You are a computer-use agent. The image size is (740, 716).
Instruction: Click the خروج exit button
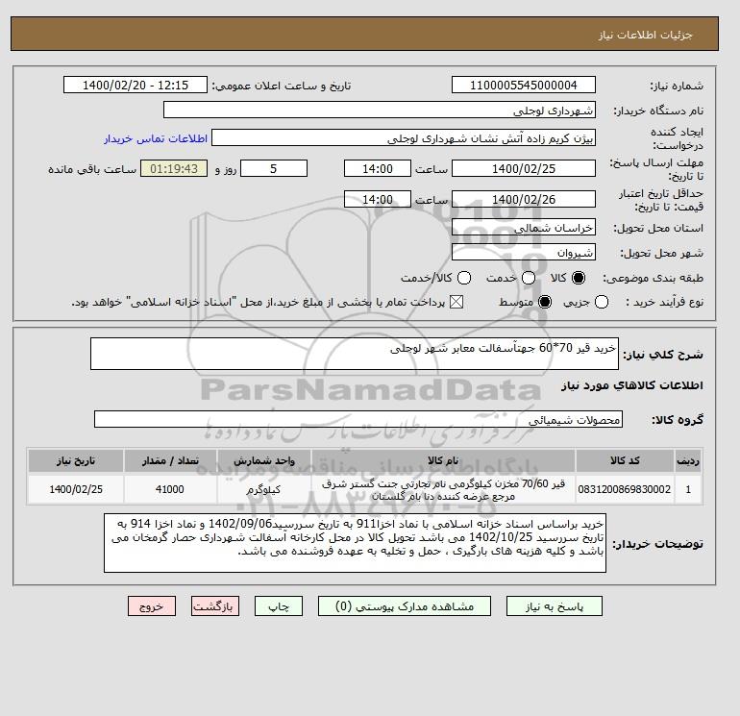[152, 606]
